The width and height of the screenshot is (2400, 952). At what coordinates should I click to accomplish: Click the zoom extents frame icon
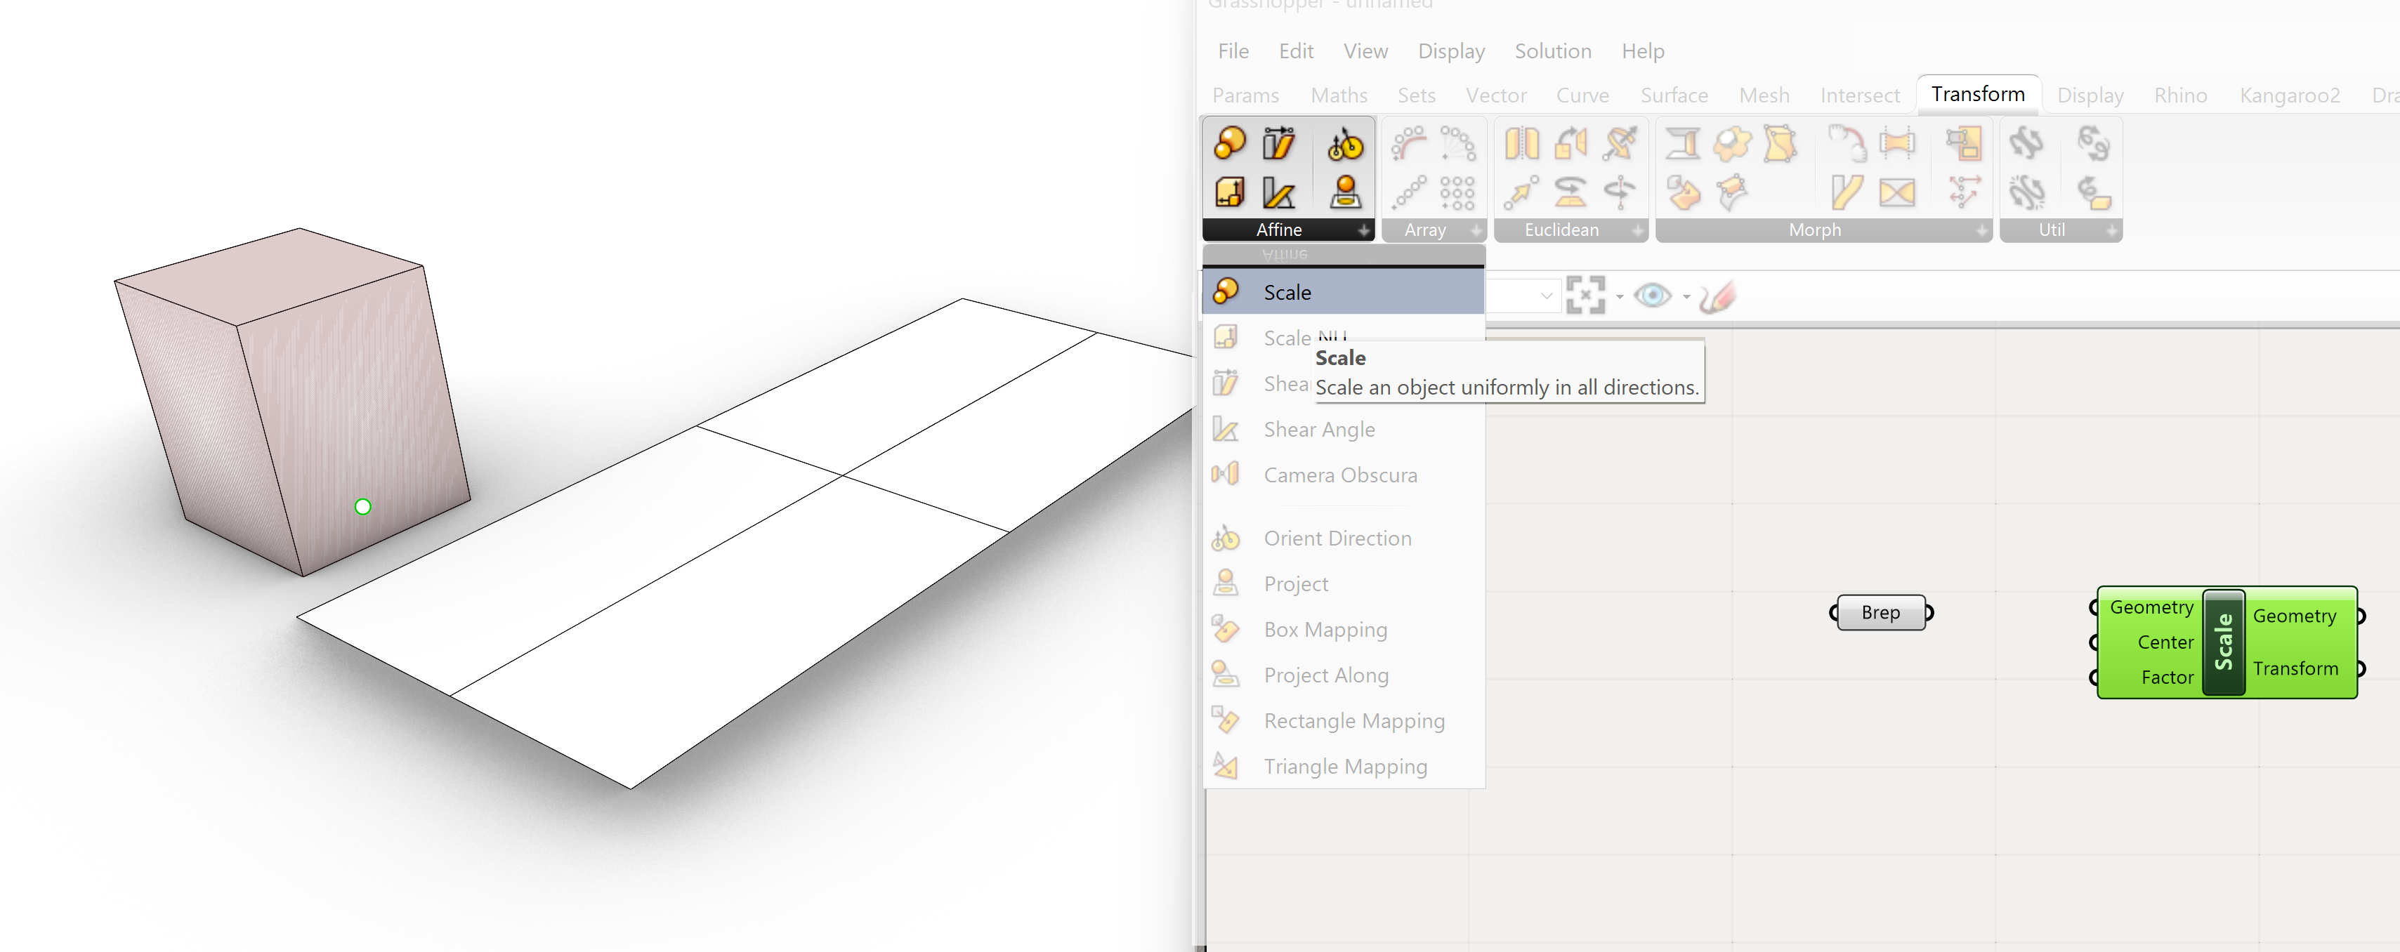click(1586, 296)
